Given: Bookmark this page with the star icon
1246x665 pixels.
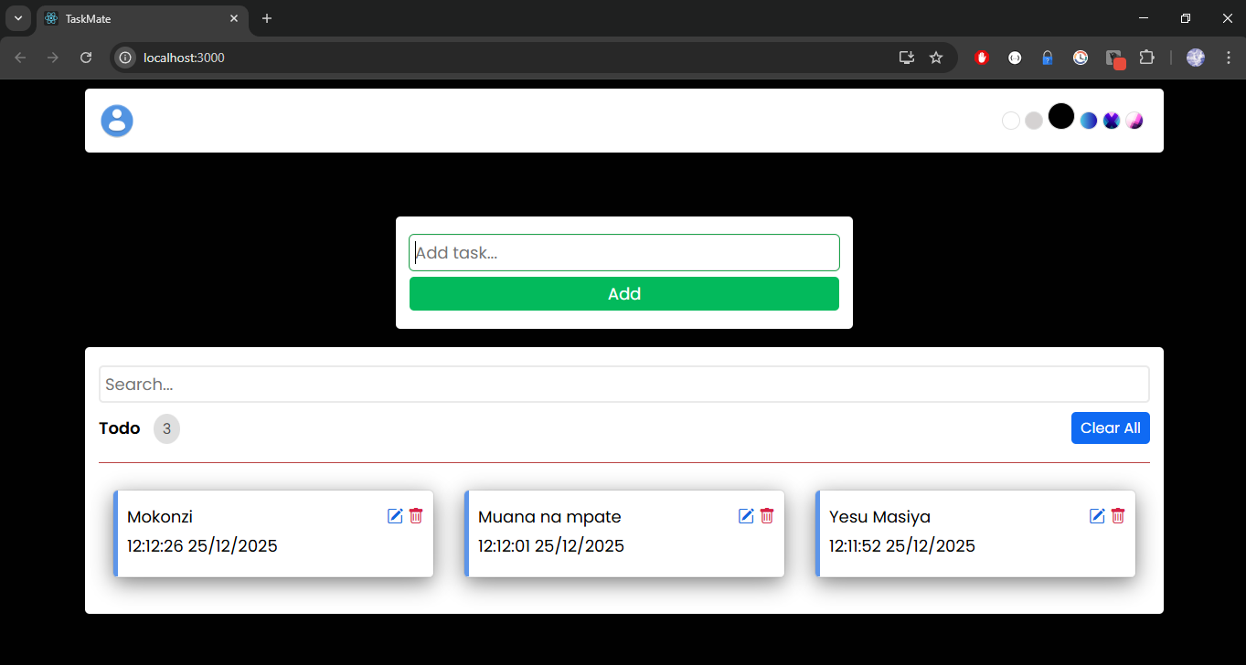Looking at the screenshot, I should pos(936,58).
